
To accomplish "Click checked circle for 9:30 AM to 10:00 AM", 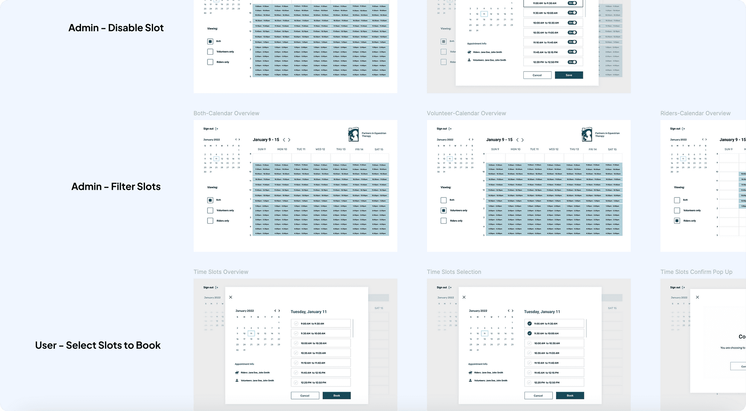I will tap(529, 333).
